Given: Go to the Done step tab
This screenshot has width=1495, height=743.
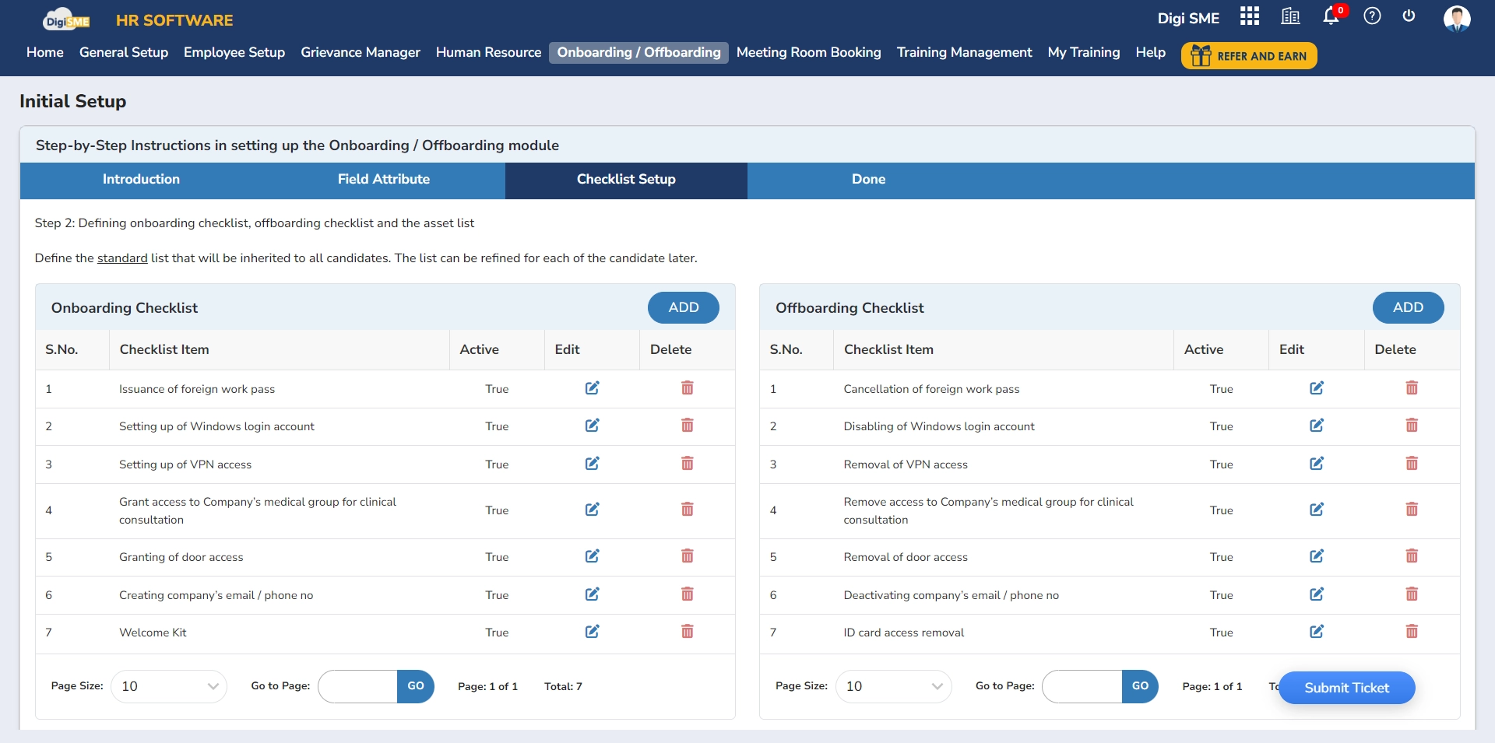Looking at the screenshot, I should [x=868, y=180].
